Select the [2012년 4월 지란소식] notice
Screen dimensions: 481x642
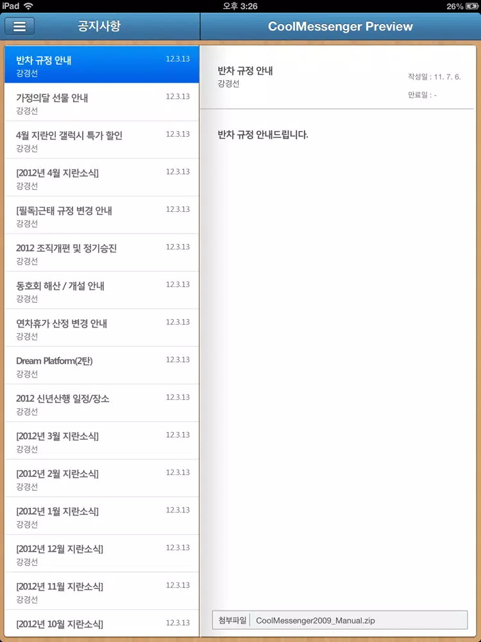point(102,177)
